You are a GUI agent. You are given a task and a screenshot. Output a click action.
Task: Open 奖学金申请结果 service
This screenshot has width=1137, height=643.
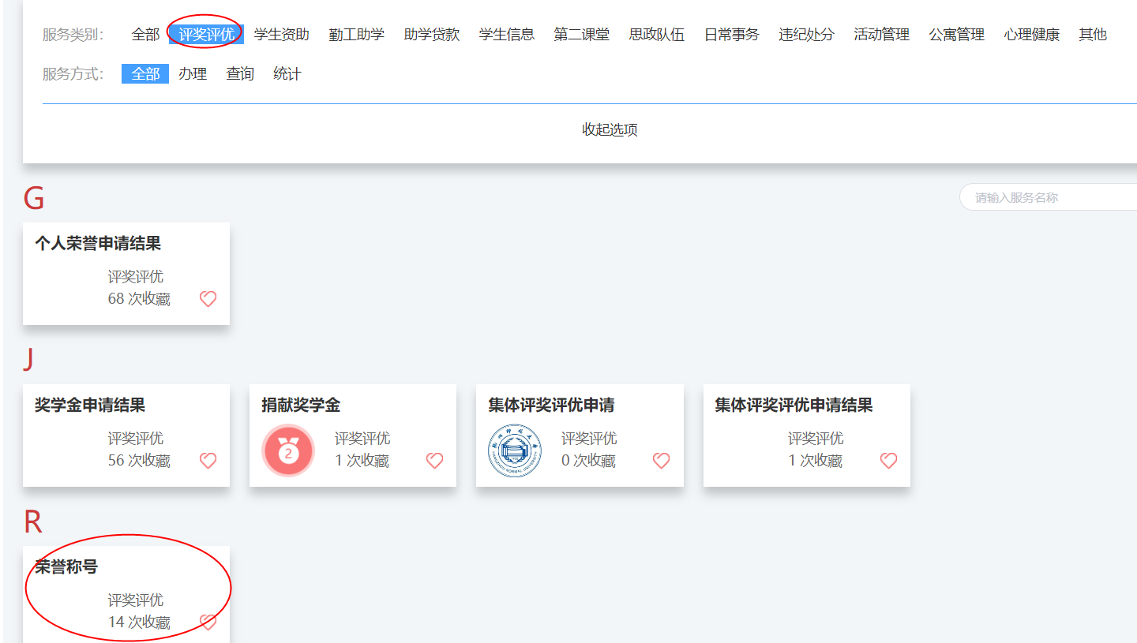coord(90,406)
